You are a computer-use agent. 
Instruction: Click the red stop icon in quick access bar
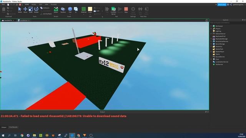pyautogui.click(x=20, y=5)
